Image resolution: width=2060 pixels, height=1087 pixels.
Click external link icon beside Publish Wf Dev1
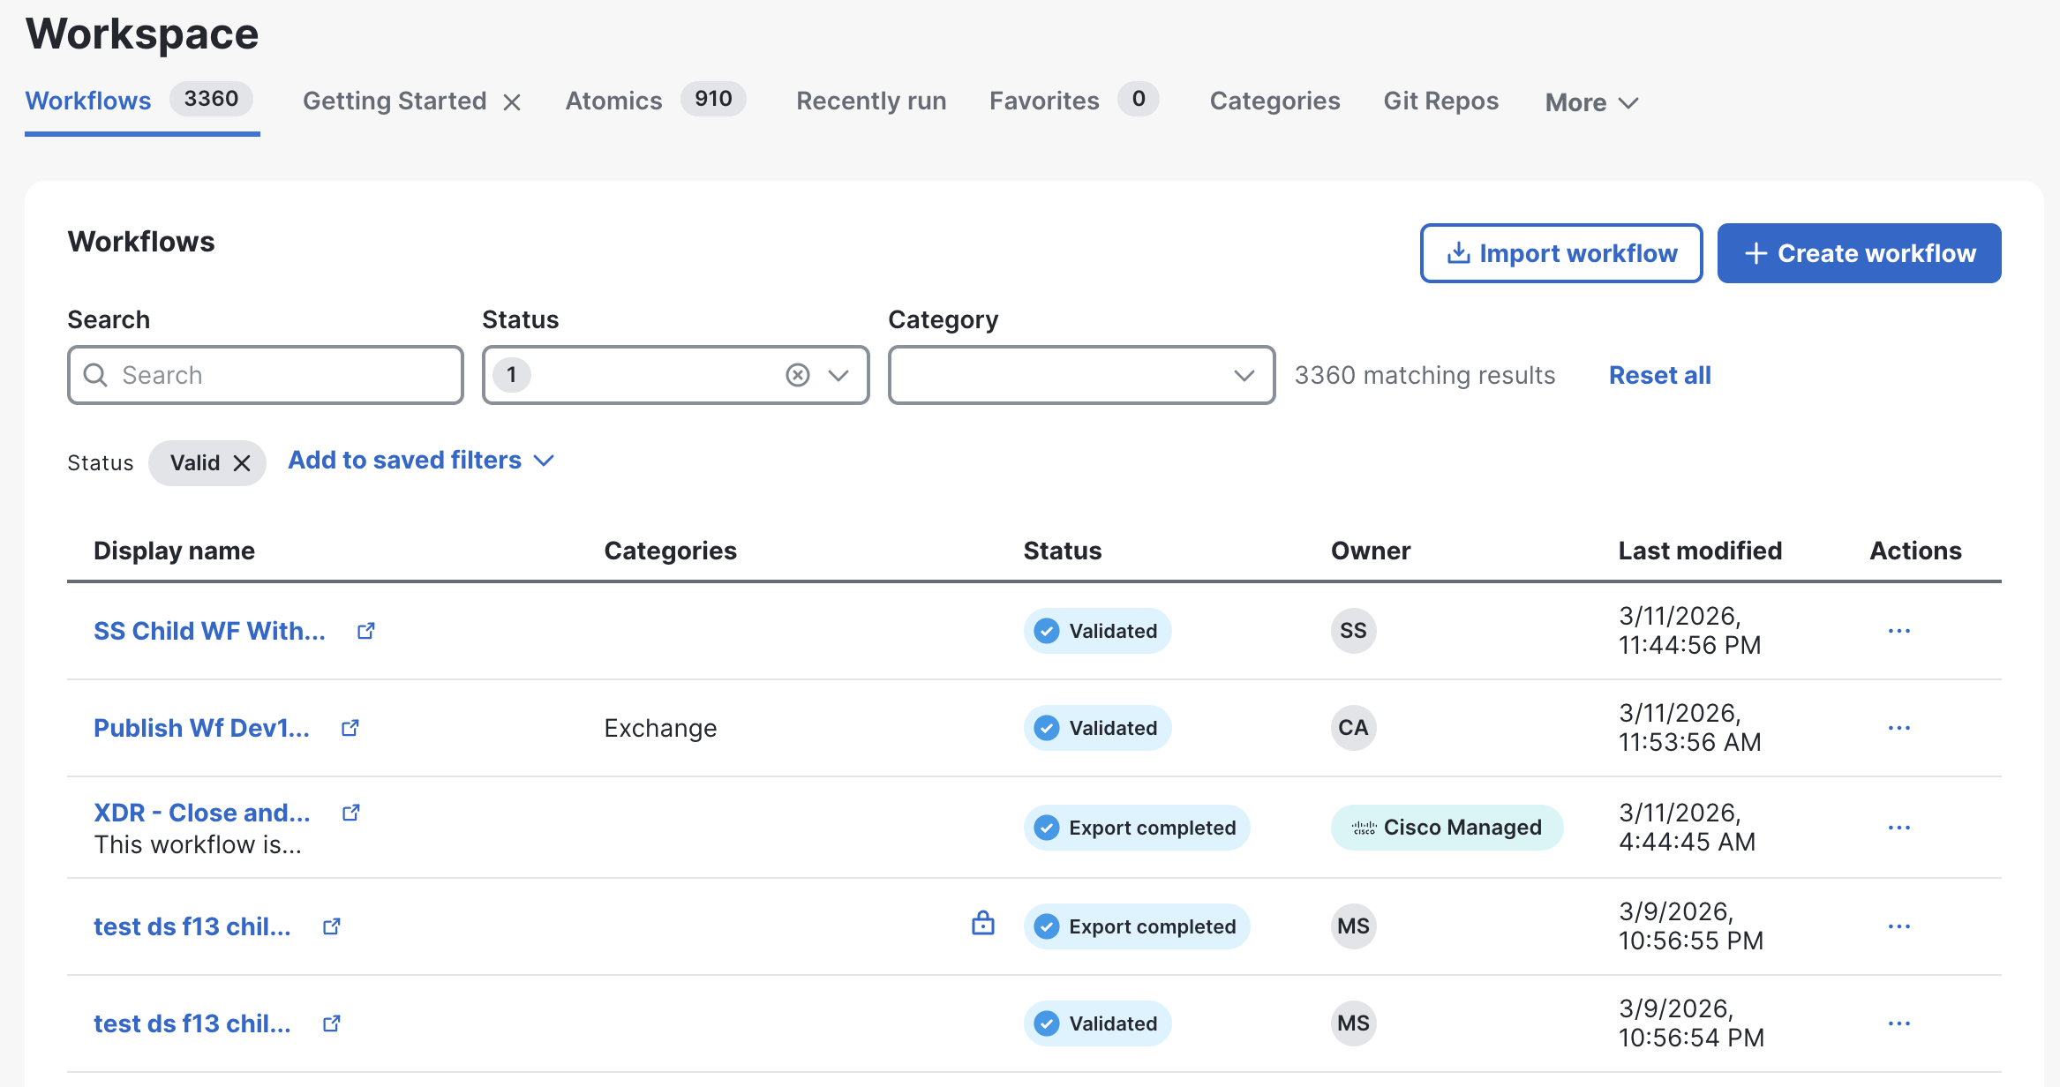350,728
